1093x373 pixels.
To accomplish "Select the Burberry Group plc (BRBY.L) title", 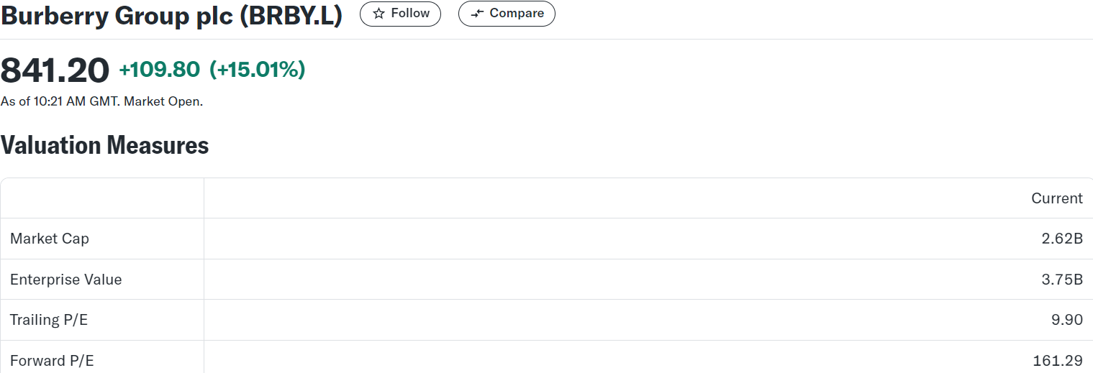I will click(171, 15).
